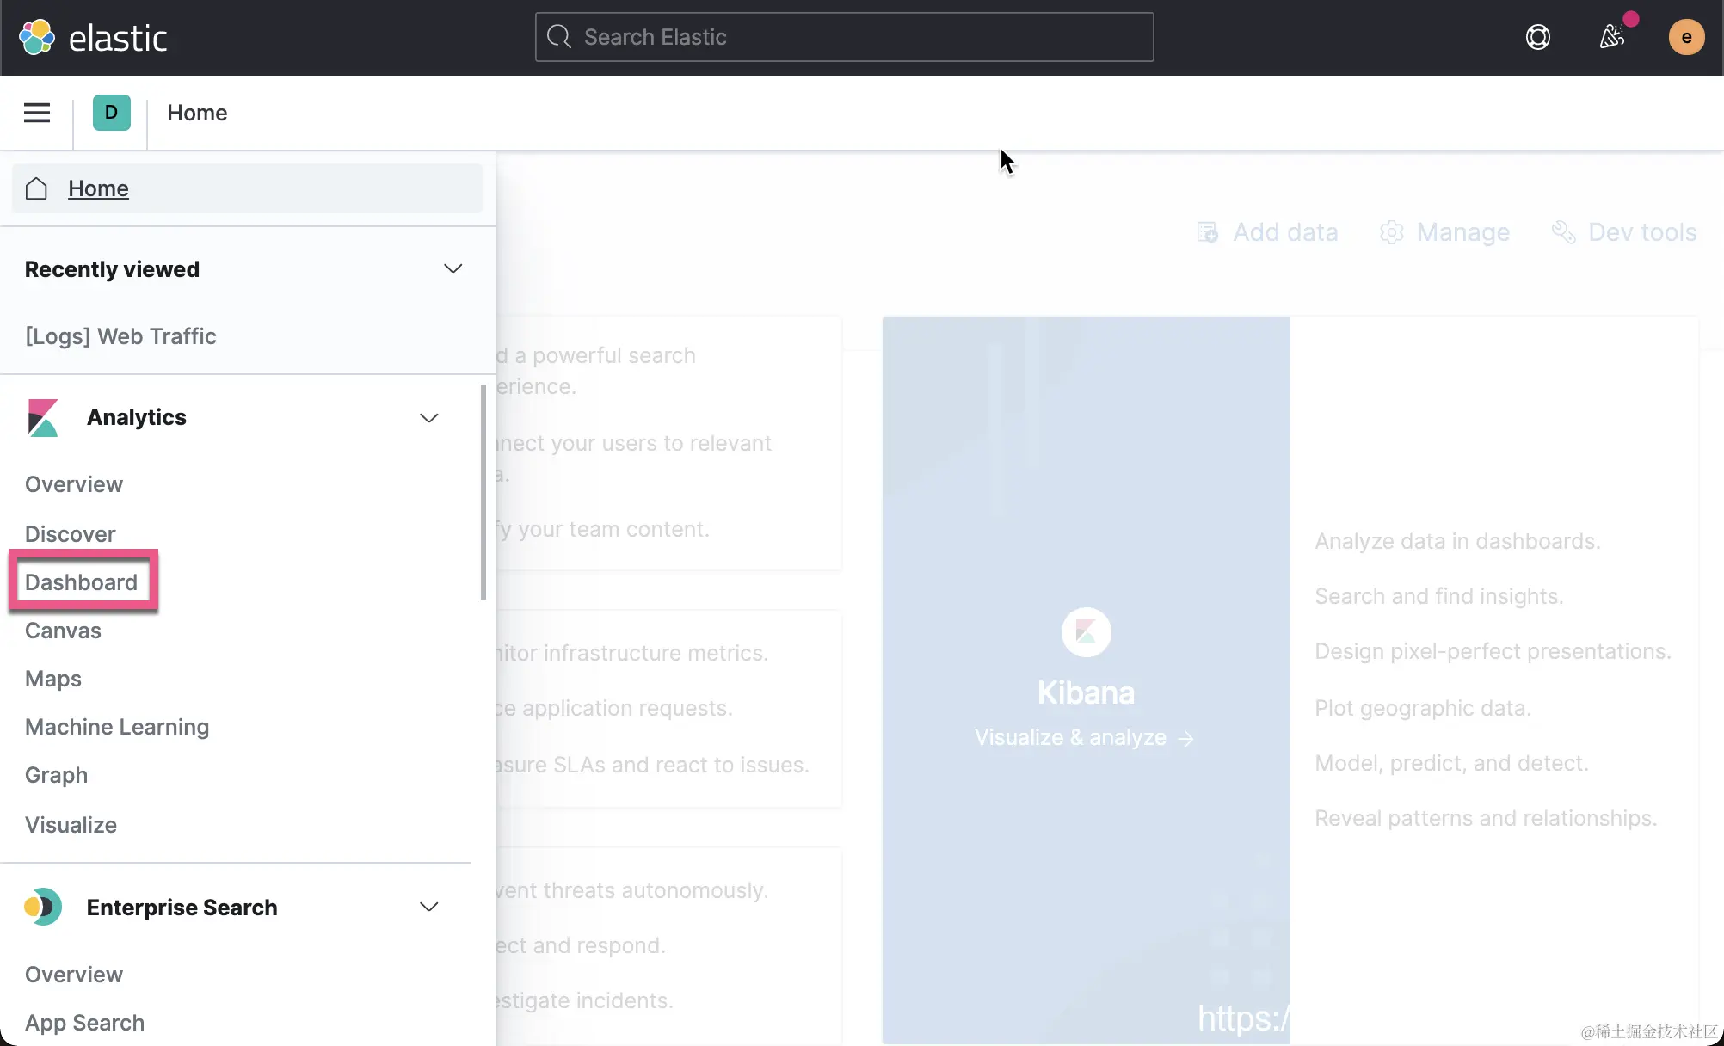Open the newsfeed party popper icon
The width and height of the screenshot is (1724, 1046).
click(1611, 37)
